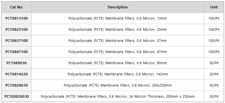The width and height of the screenshot is (225, 103).
Task: Click the 24 Micron Thickness filter description
Action: 118,96
